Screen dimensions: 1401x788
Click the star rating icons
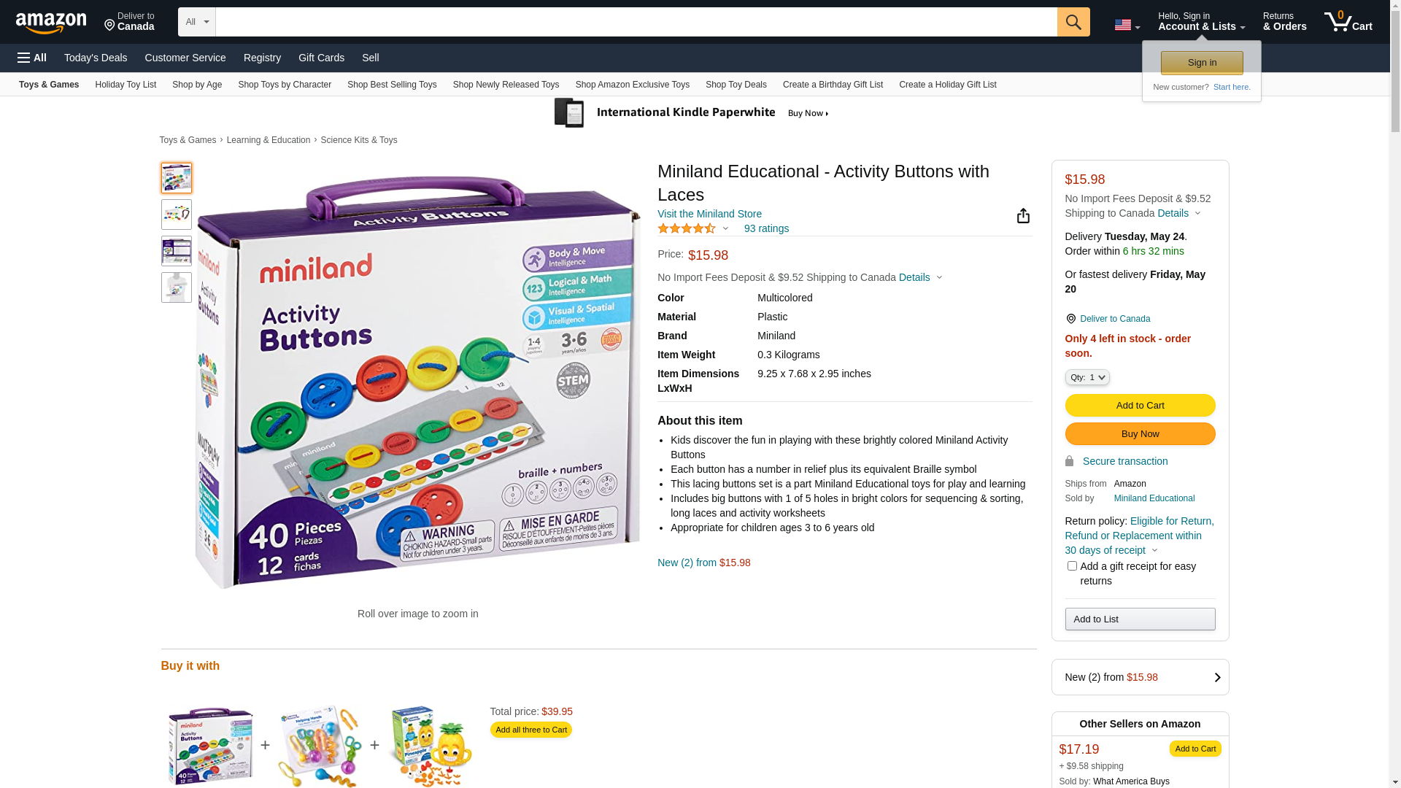coord(687,229)
